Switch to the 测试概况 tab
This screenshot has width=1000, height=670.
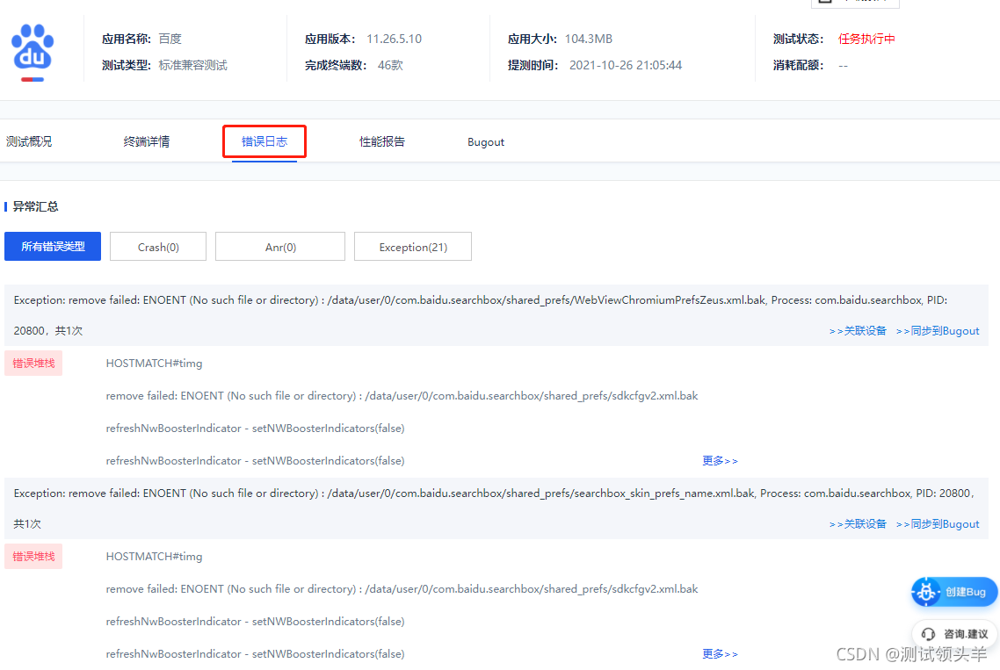[x=29, y=141]
